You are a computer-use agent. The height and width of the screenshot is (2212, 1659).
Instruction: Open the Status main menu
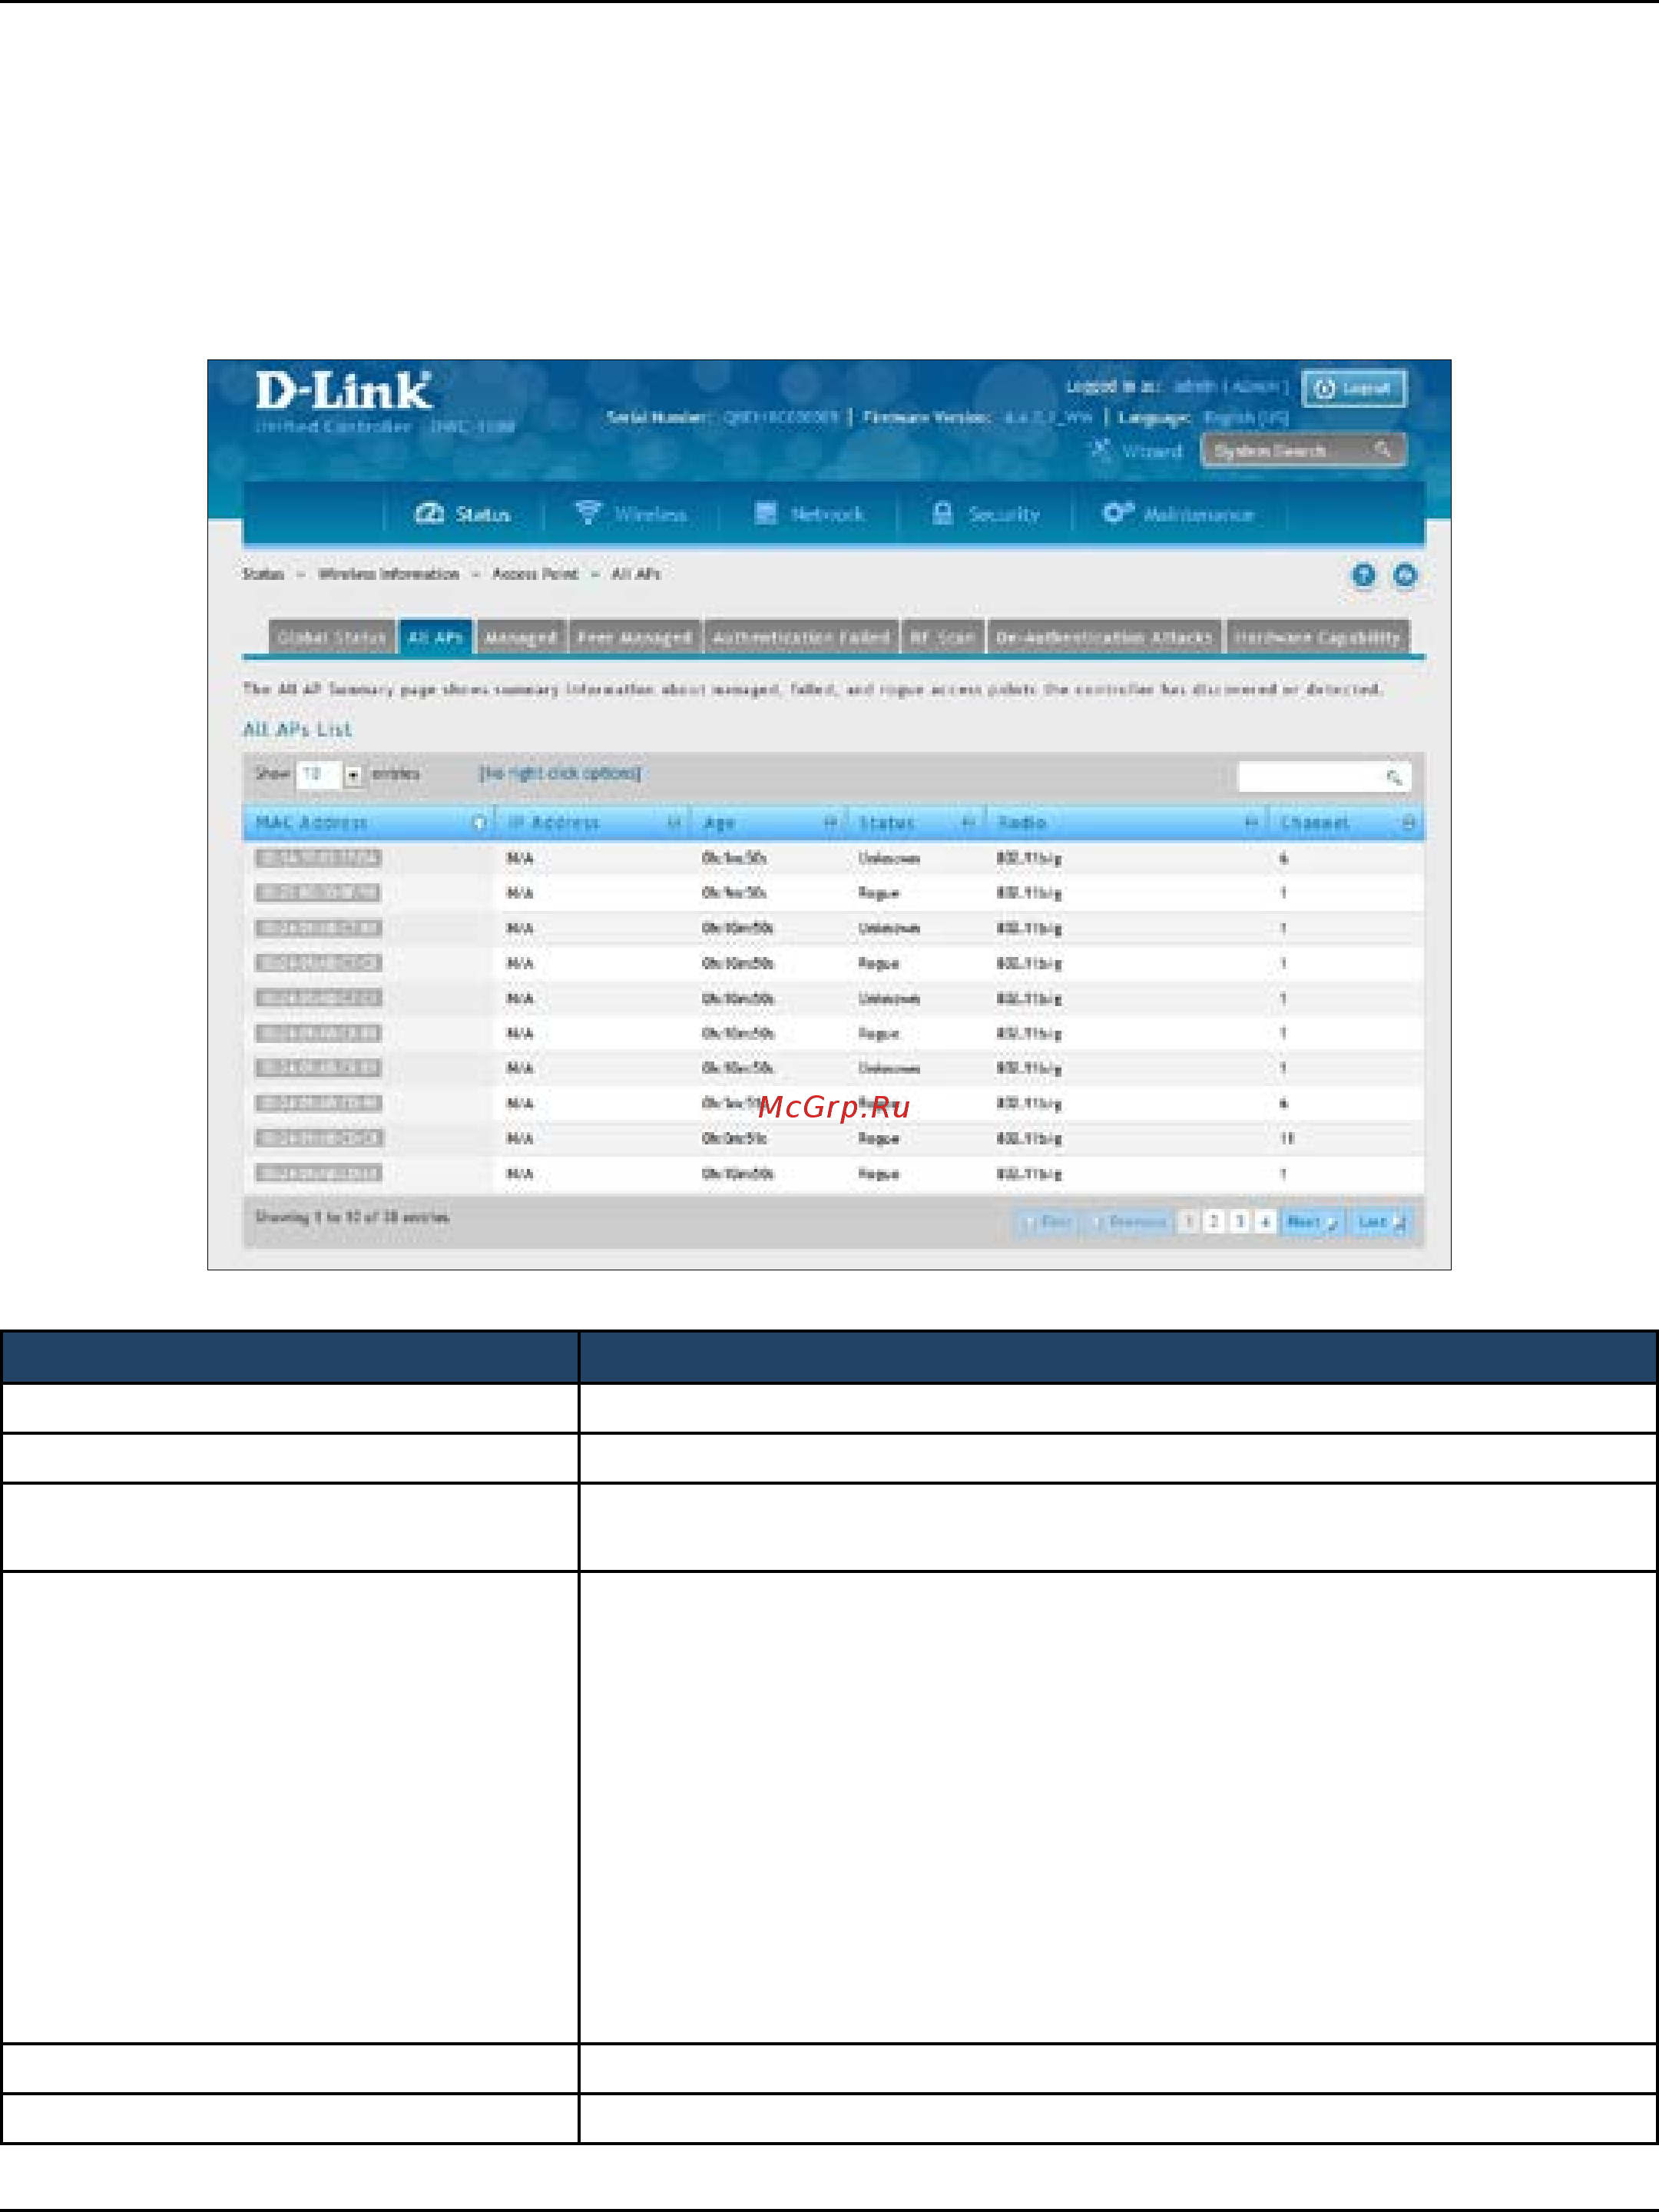463,514
